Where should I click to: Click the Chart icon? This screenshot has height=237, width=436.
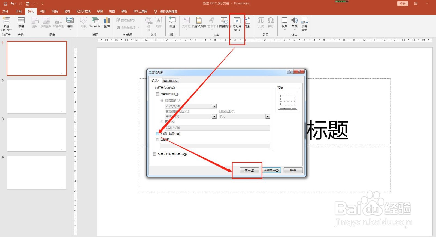[107, 21]
